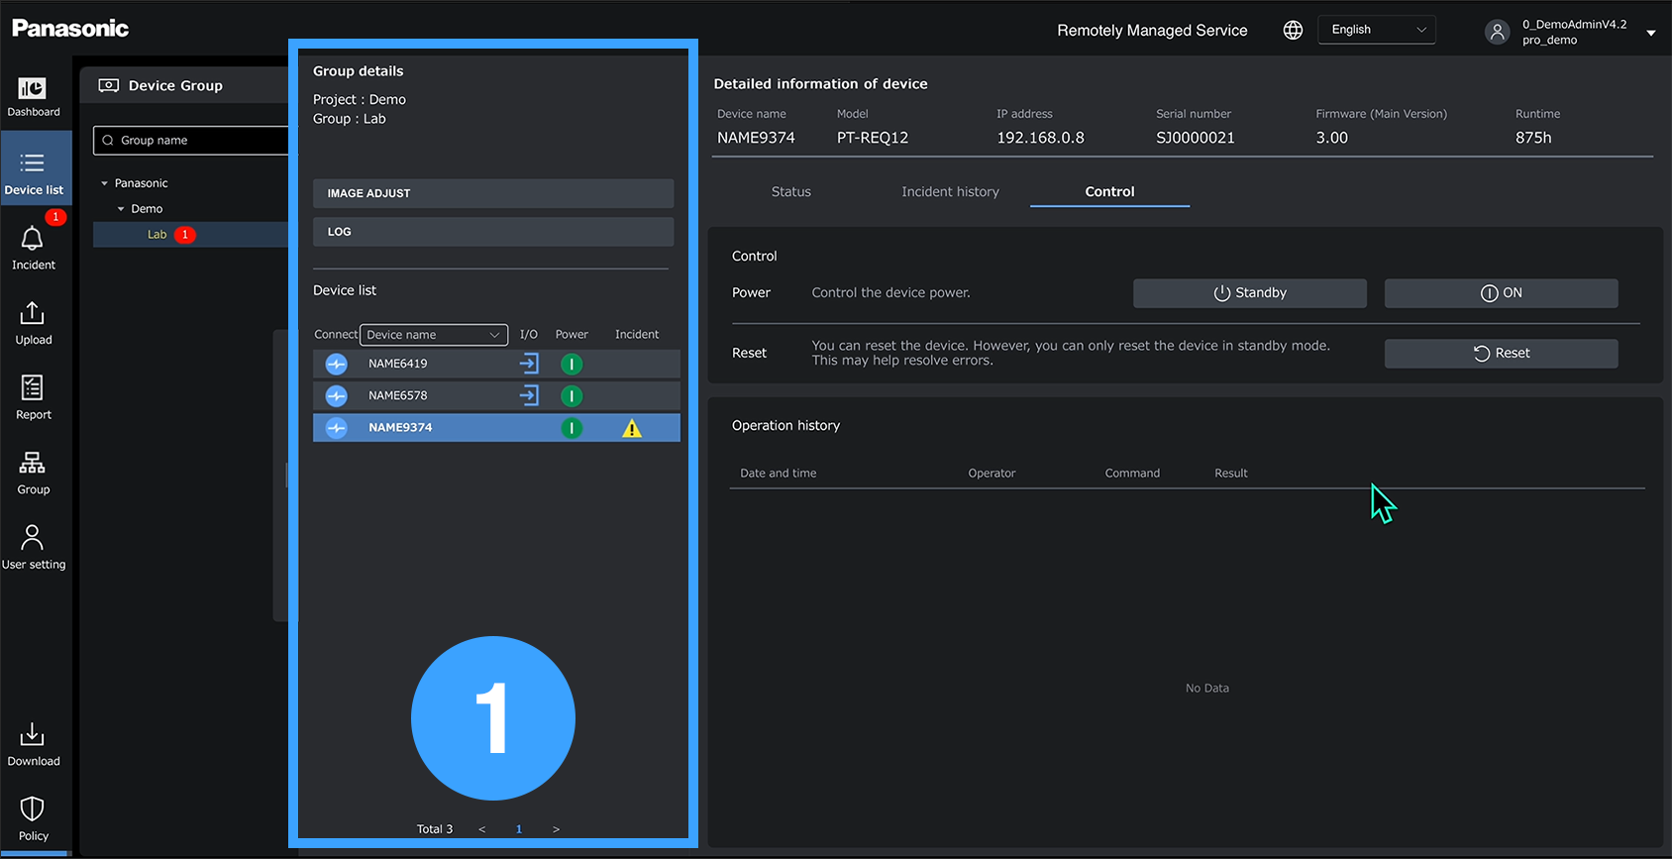Collapse the Panasonic tree node

tap(105, 183)
